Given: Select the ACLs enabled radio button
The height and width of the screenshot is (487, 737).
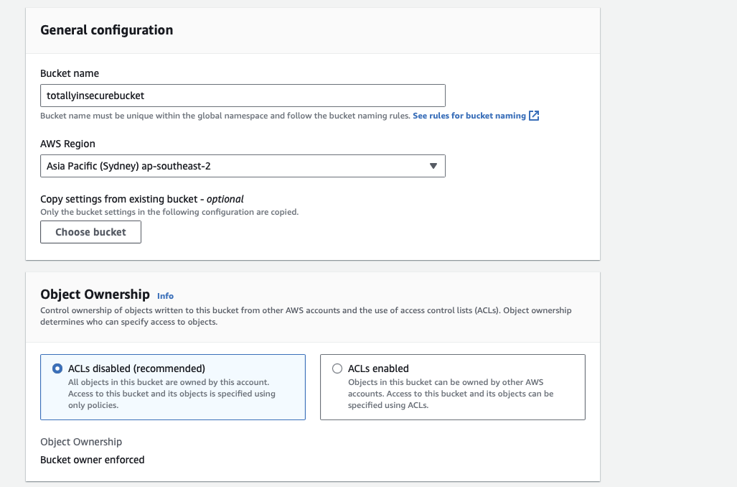Looking at the screenshot, I should click(337, 368).
